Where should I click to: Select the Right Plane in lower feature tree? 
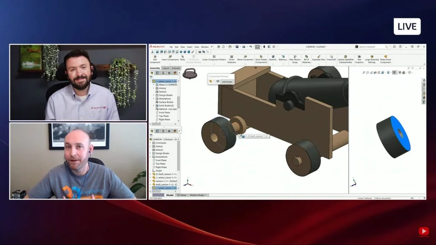click(x=161, y=167)
